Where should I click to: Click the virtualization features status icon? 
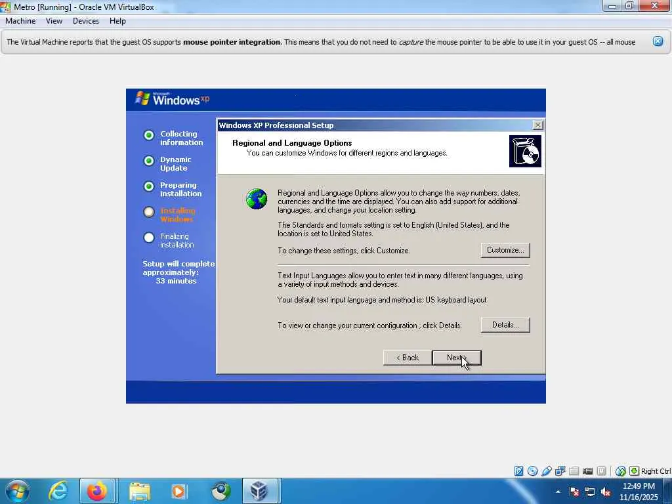601,471
